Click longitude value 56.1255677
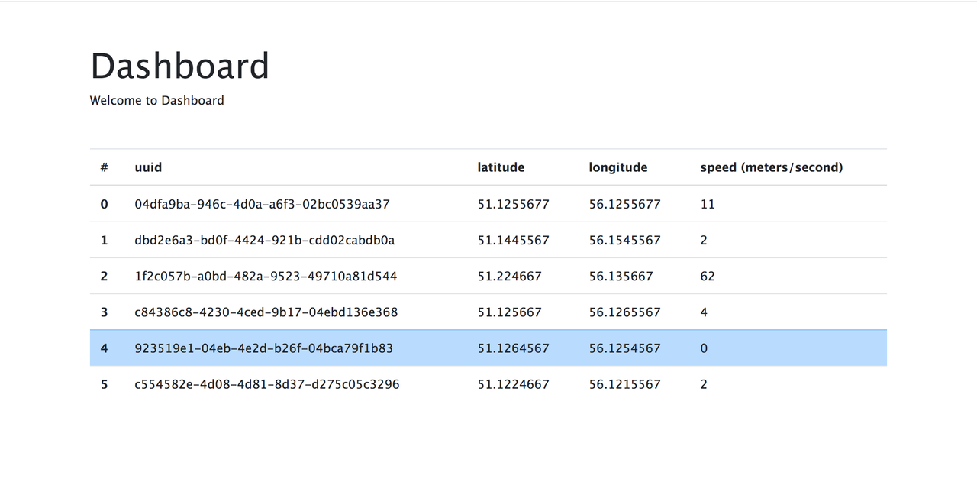Viewport: 977px width, 495px height. tap(625, 204)
